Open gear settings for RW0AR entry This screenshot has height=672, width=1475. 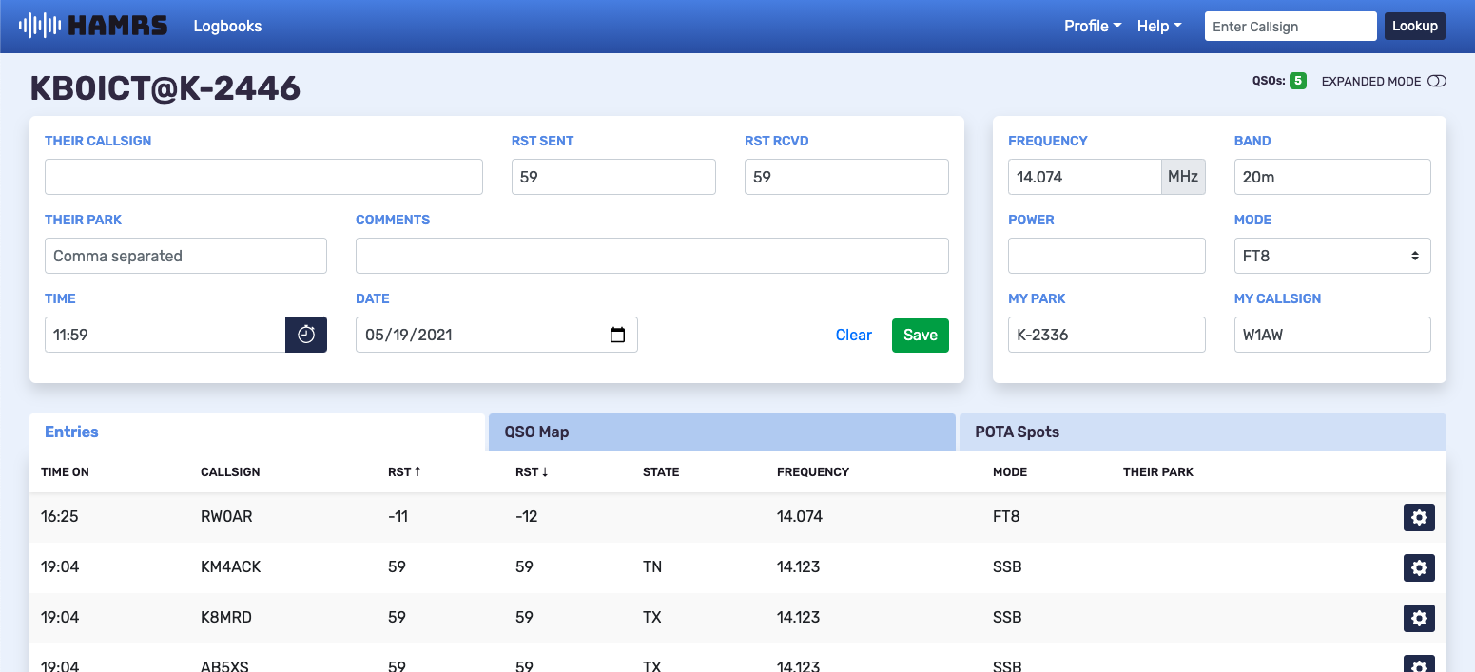[1419, 517]
